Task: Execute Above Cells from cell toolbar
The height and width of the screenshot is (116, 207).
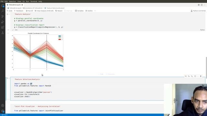Action: (x=189, y=76)
